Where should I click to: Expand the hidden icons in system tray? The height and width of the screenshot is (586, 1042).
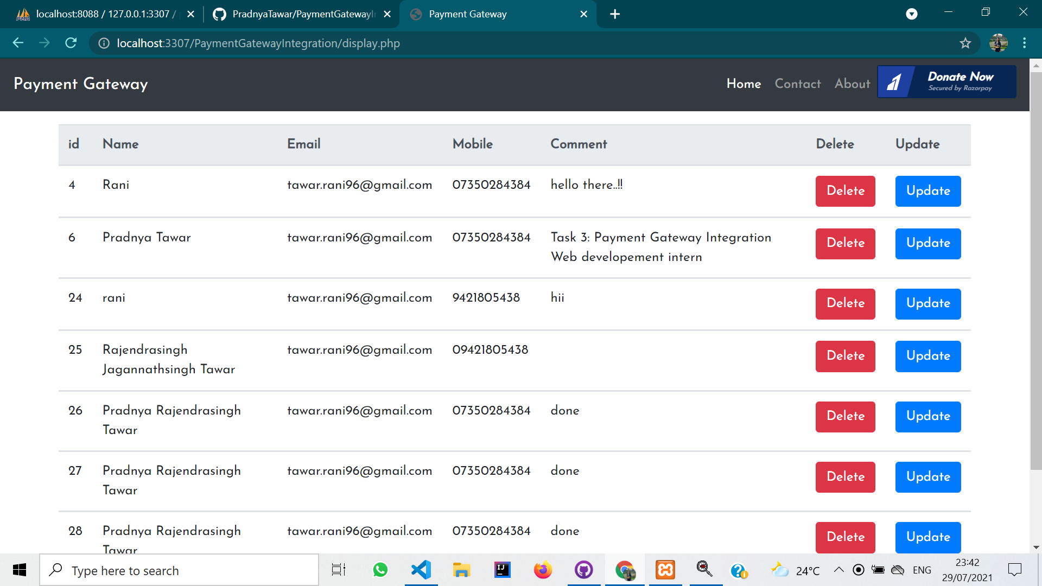[838, 570]
